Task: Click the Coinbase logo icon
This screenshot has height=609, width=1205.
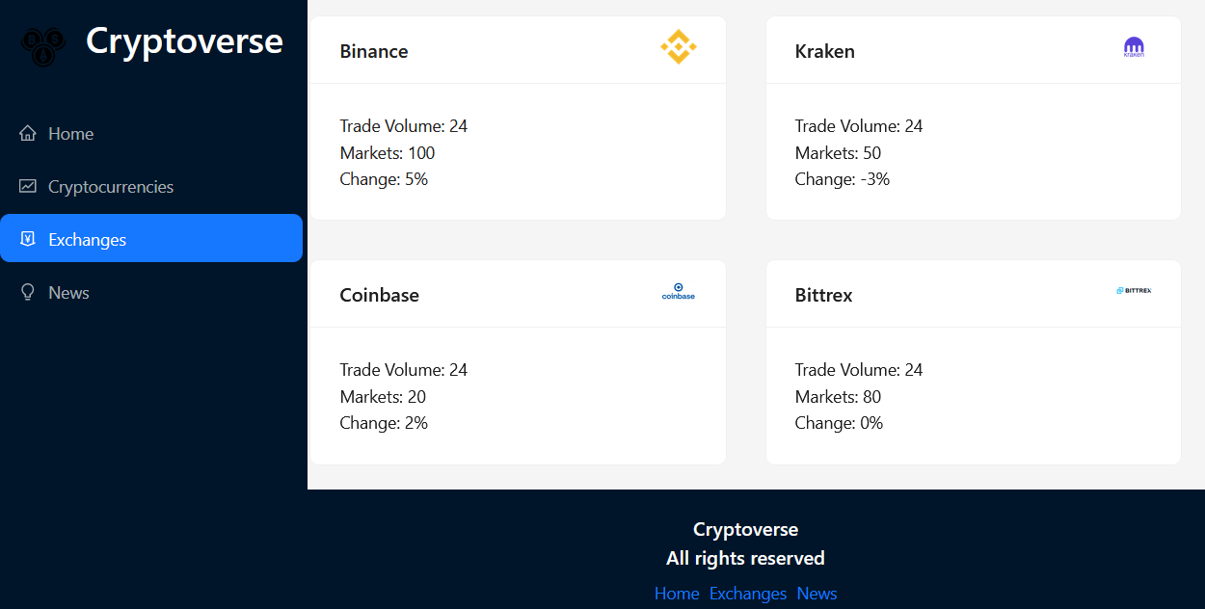Action: click(678, 291)
